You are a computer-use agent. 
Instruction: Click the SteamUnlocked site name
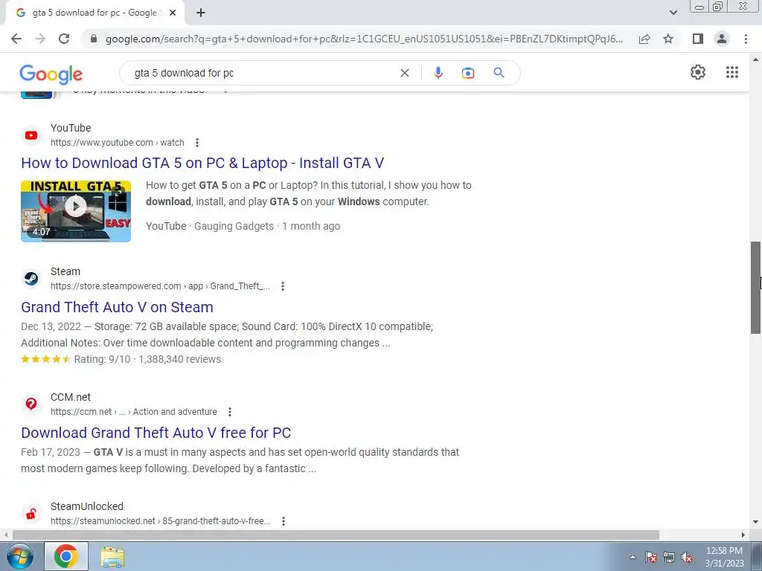coord(87,506)
